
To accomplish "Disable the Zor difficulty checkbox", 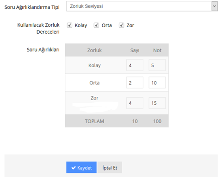I will (121, 25).
